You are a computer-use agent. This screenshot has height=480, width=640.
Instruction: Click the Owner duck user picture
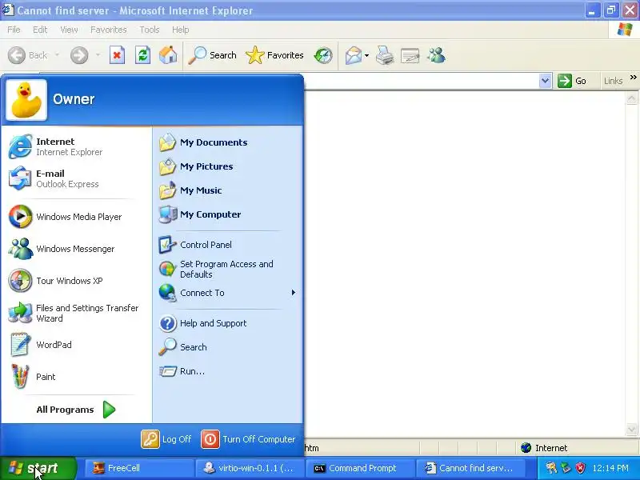[x=26, y=100]
